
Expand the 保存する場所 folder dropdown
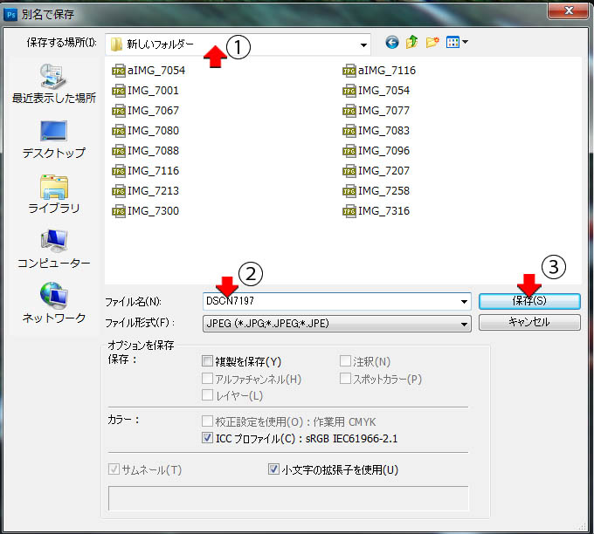click(363, 44)
